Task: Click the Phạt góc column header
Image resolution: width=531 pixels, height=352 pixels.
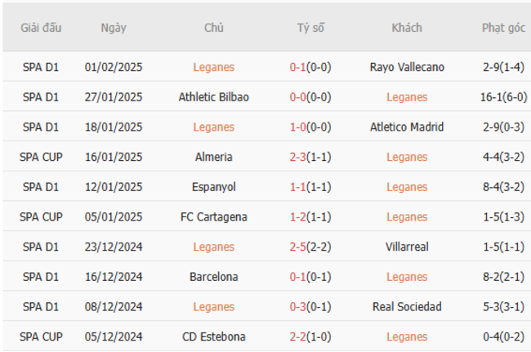Action: [503, 28]
